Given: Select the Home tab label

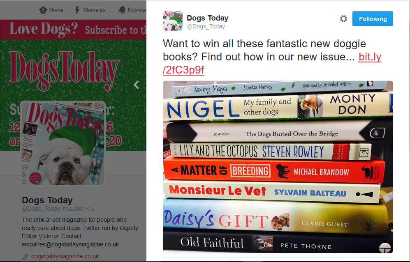Looking at the screenshot, I should tap(56, 10).
